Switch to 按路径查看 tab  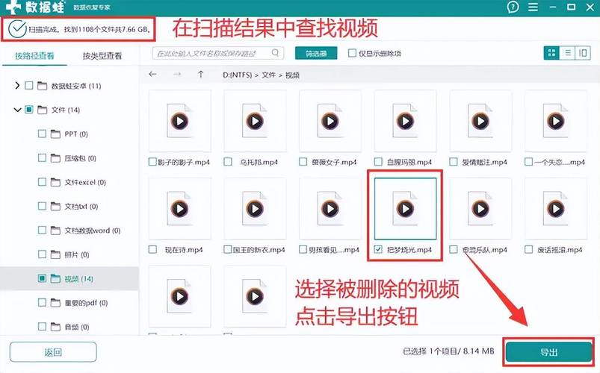tap(34, 56)
